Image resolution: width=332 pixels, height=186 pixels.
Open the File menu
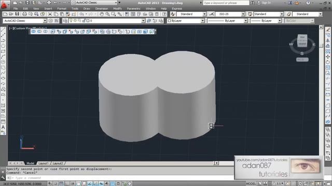[16, 9]
